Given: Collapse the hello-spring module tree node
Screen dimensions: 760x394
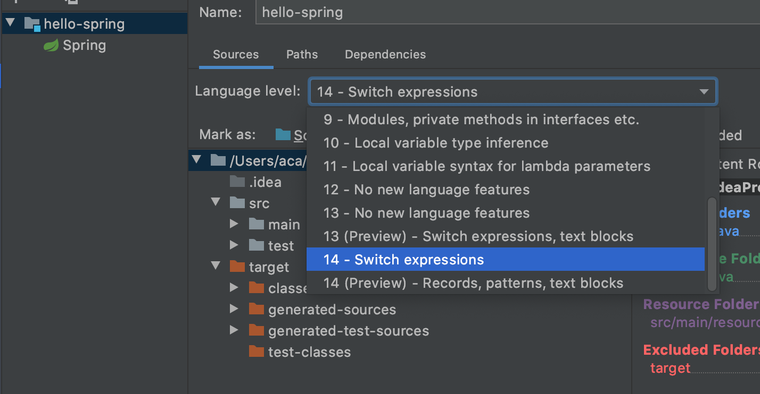Looking at the screenshot, I should pos(11,23).
